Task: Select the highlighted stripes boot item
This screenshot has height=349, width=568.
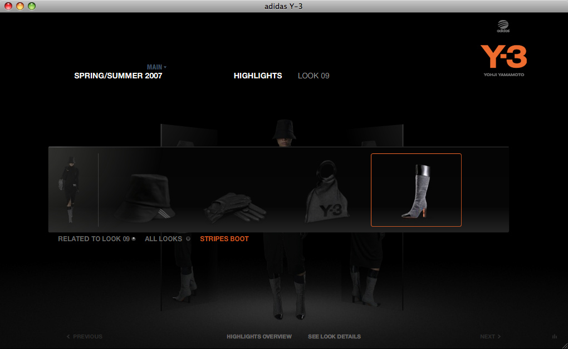Action: (x=416, y=190)
